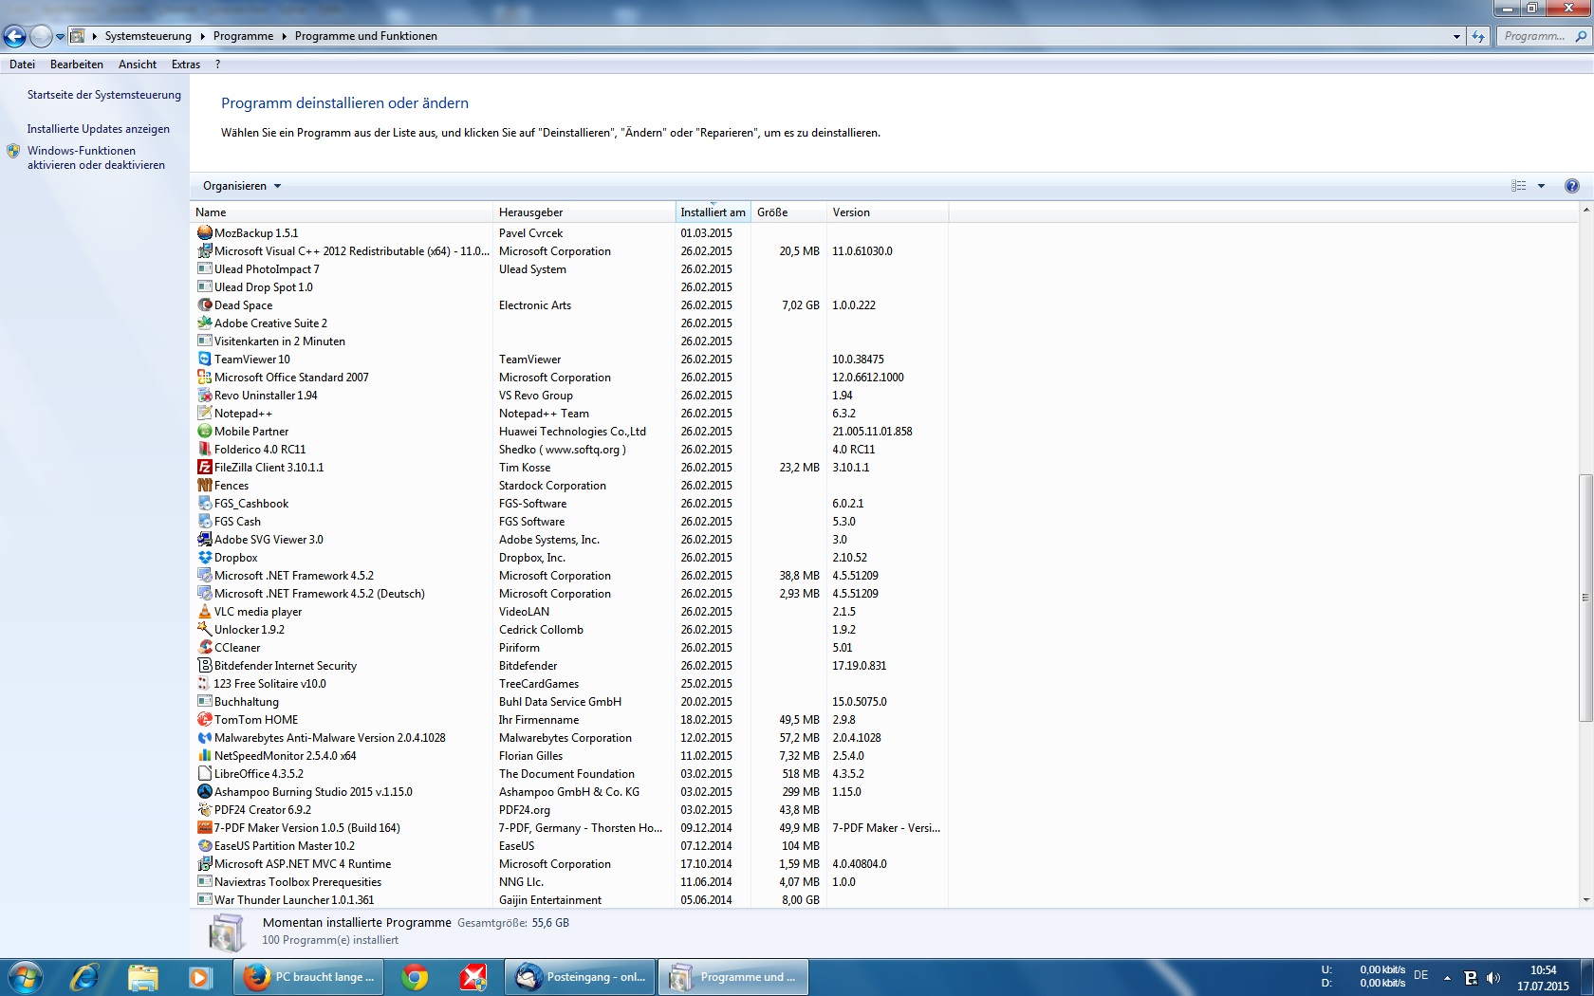Sort by Herausgeber column header

point(584,212)
